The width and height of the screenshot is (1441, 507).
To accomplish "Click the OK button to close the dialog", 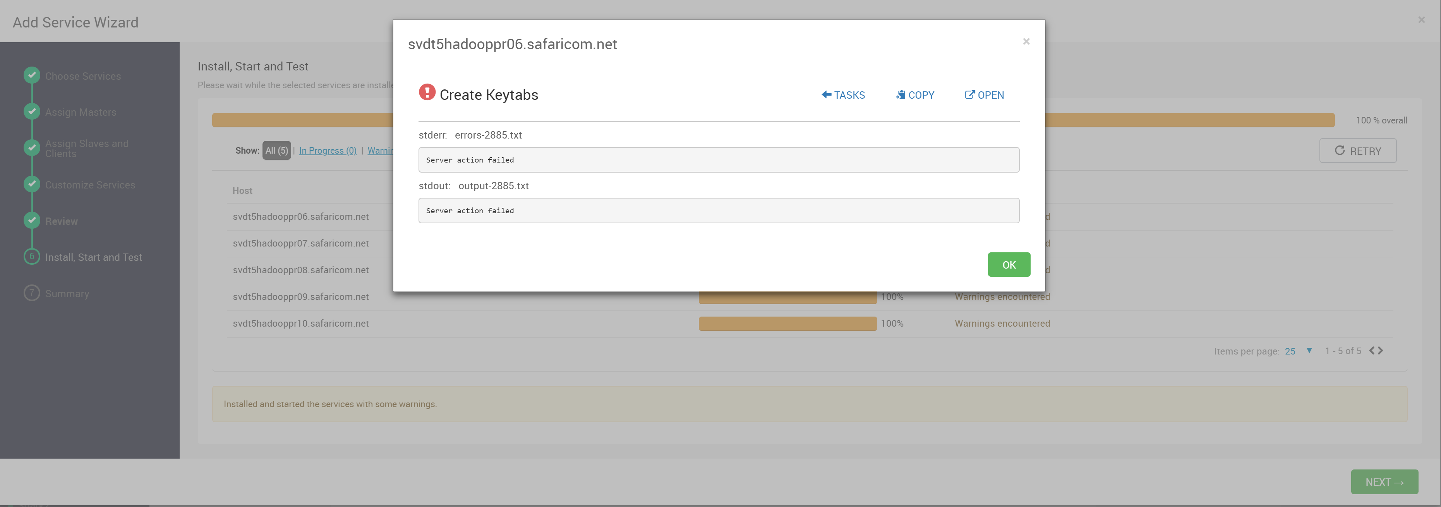I will click(1009, 264).
